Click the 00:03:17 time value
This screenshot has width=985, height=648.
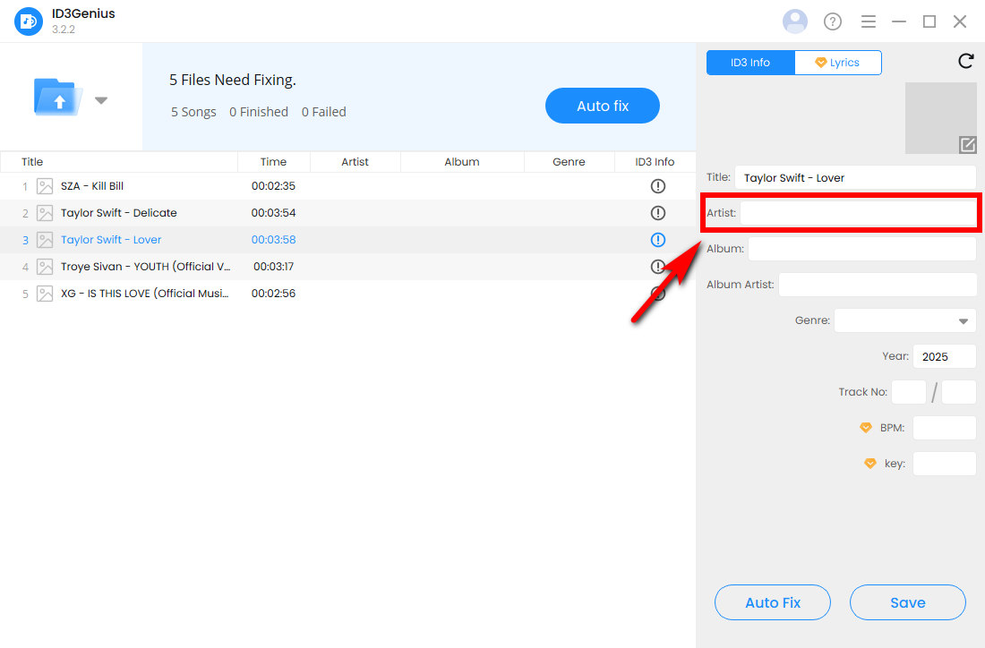tap(273, 266)
